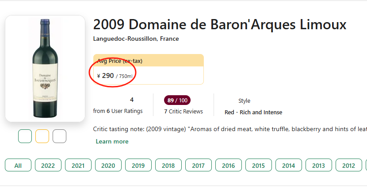Go to the 2018 vintage
The image size is (367, 190).
point(168,165)
